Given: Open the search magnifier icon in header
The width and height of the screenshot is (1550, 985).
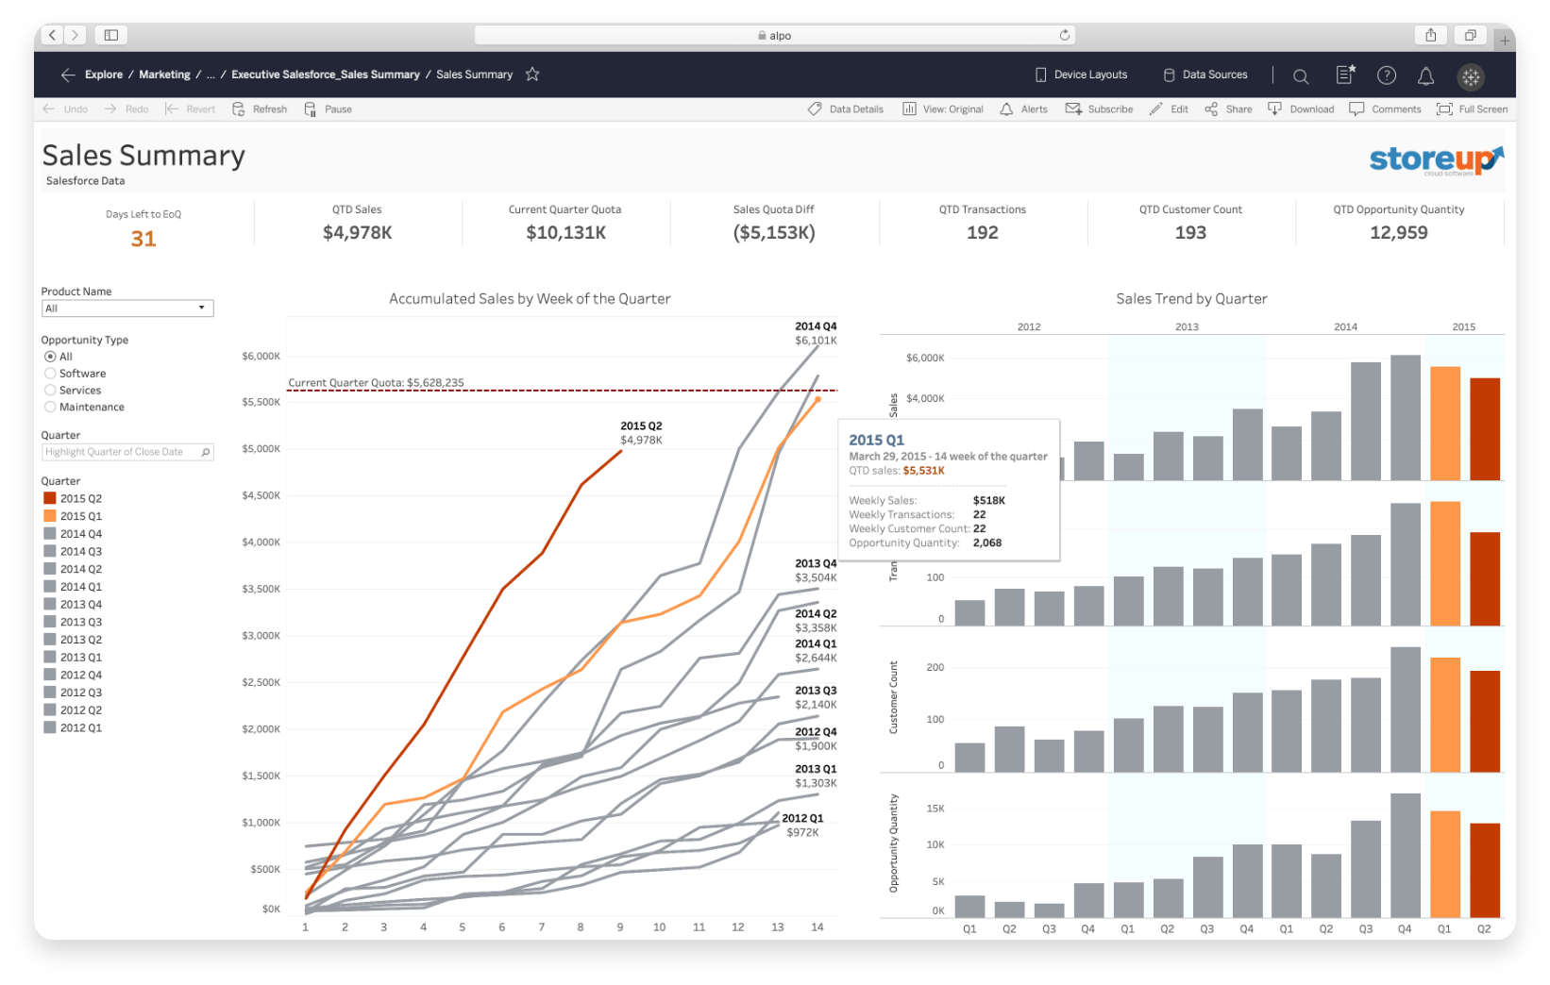Looking at the screenshot, I should (1300, 75).
